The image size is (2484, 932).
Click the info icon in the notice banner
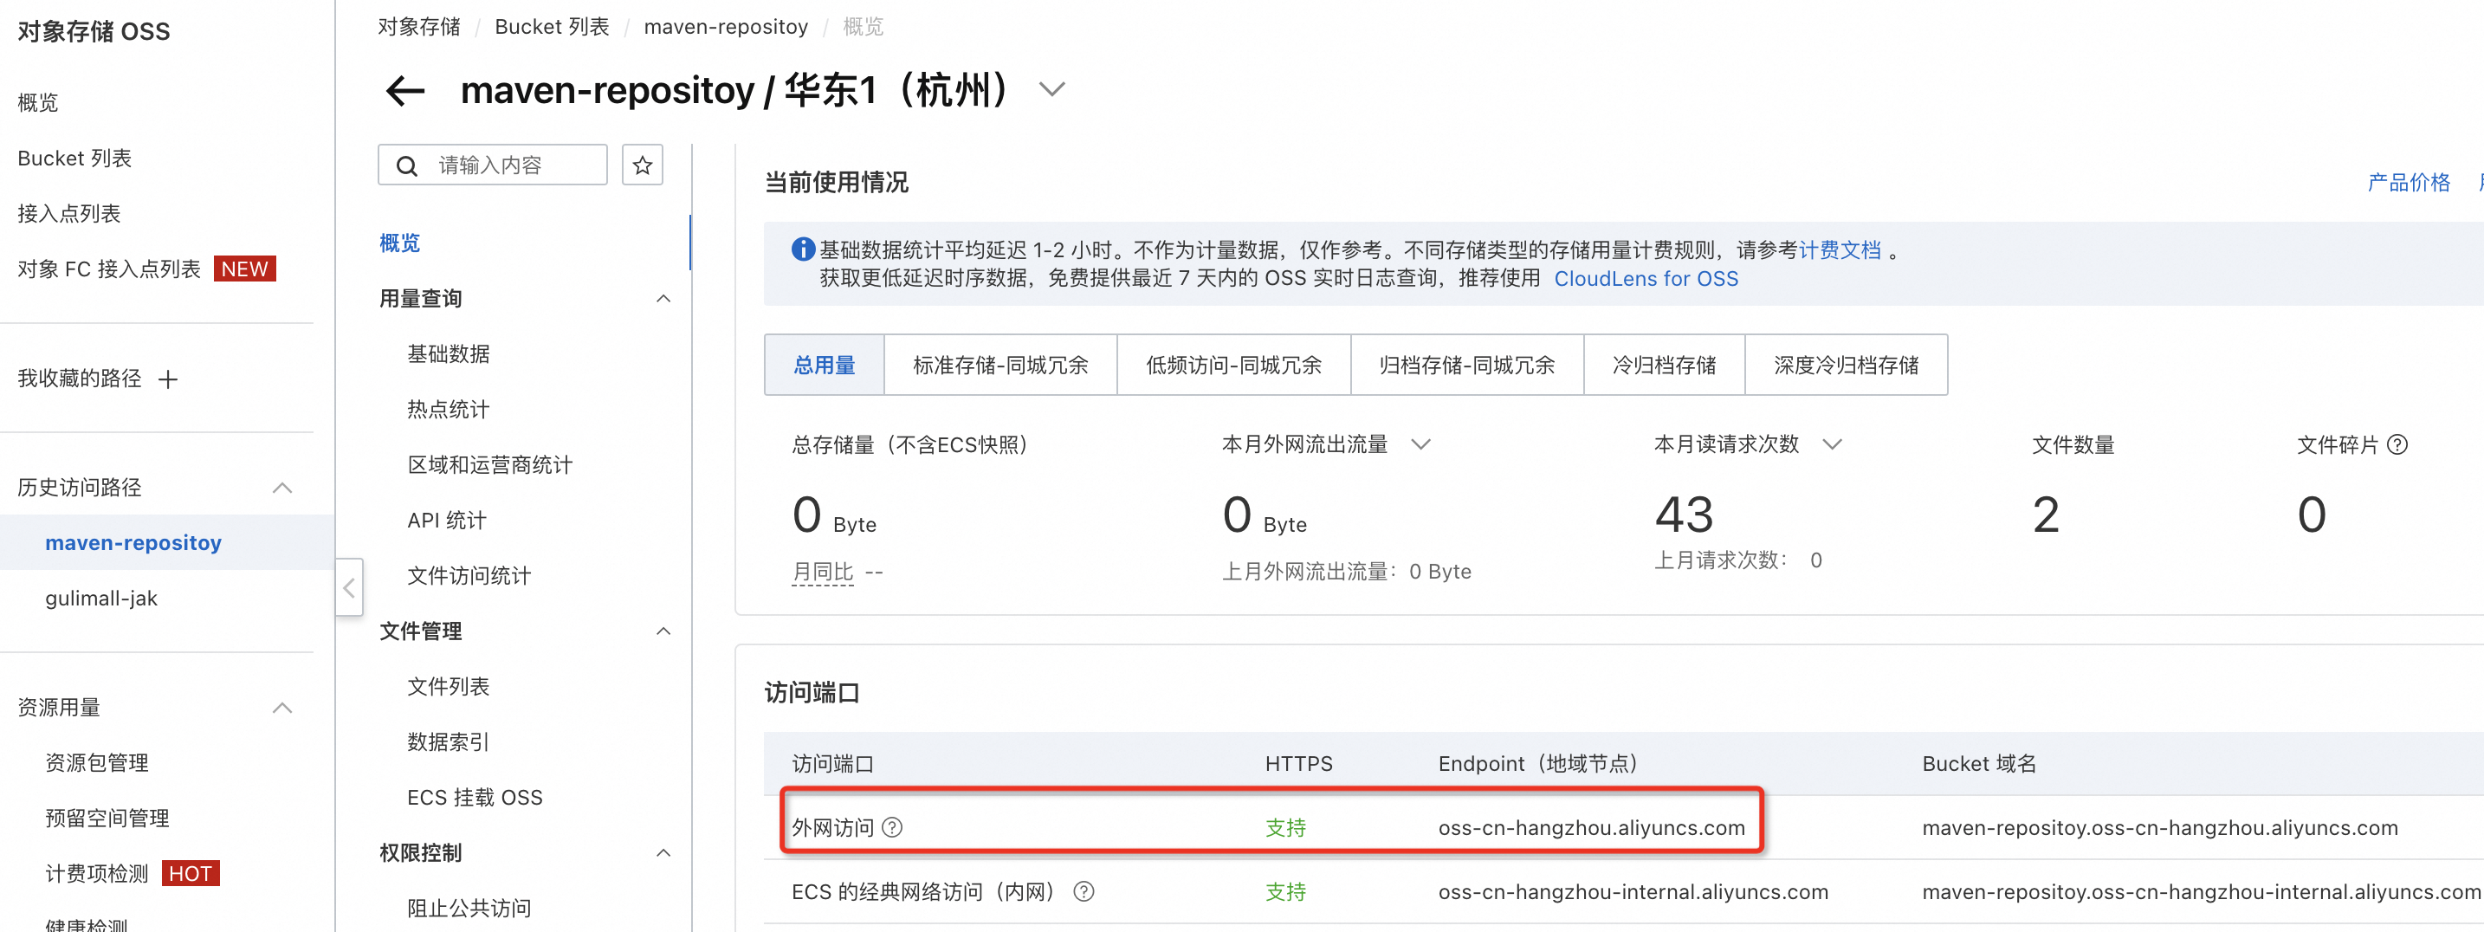tap(802, 248)
